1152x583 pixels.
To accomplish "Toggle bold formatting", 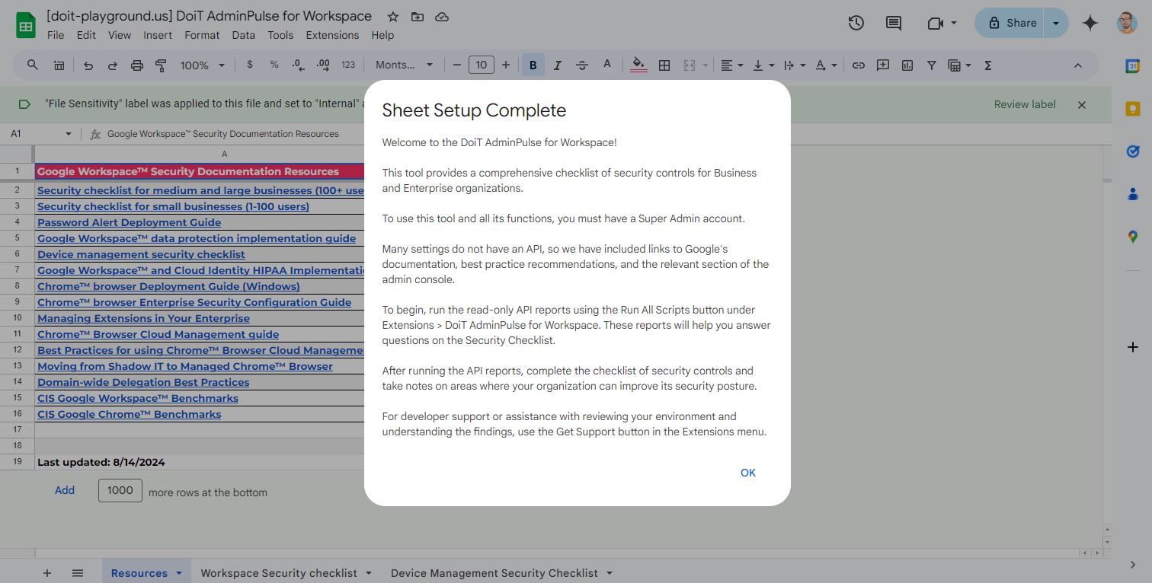I will point(533,65).
